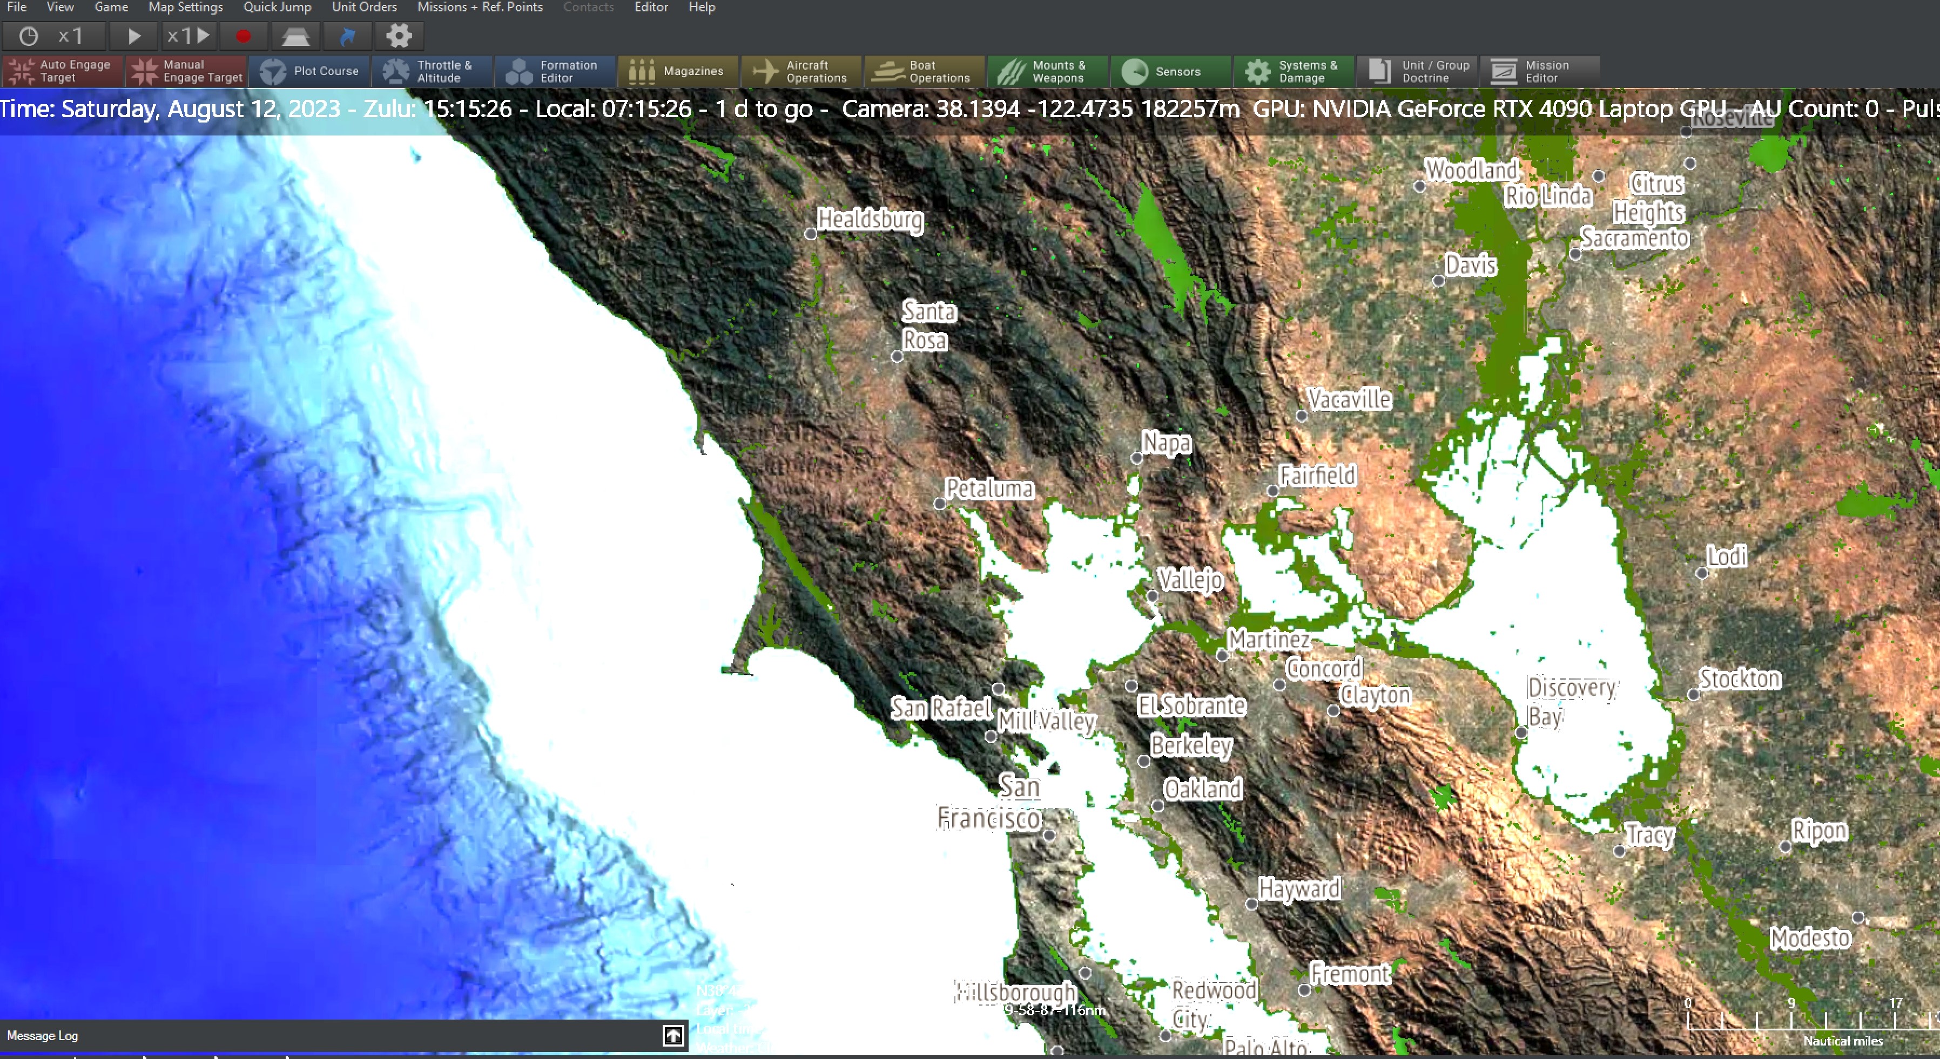Select the Plot Course tool
Viewport: 1940px width, 1059px height.
(x=309, y=71)
